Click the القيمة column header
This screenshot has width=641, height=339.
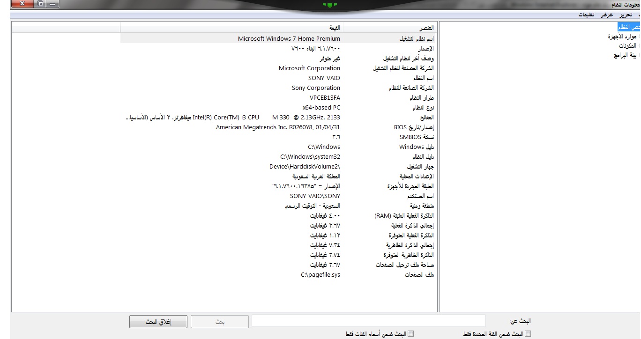[231, 28]
